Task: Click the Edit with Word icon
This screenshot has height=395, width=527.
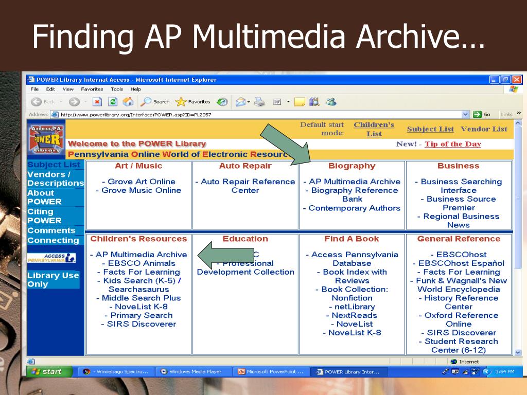Action: pos(277,102)
